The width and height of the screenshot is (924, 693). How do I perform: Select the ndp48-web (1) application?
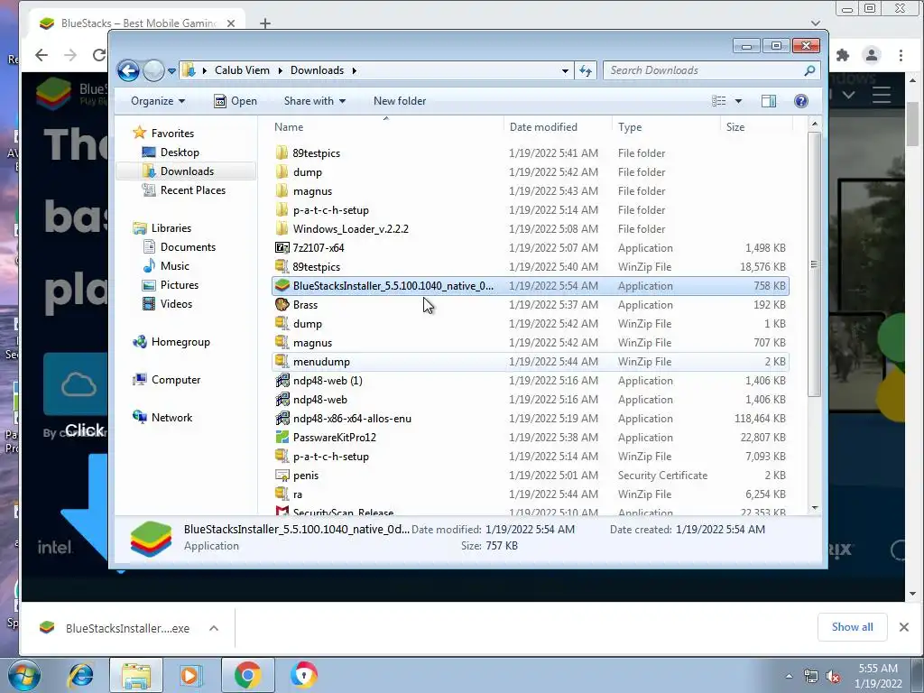tap(530, 380)
